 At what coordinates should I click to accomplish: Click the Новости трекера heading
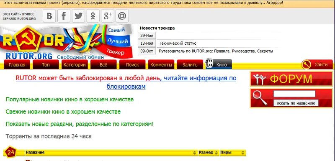157,28
